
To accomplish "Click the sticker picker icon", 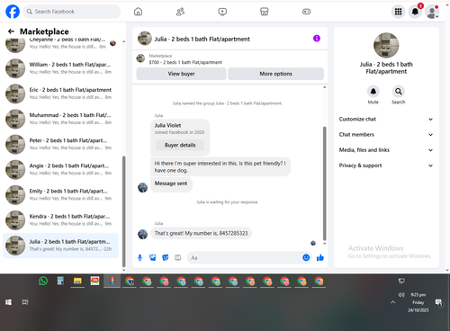I will click(x=166, y=257).
